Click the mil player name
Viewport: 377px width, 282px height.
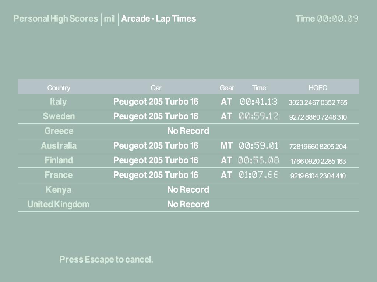pyautogui.click(x=109, y=19)
